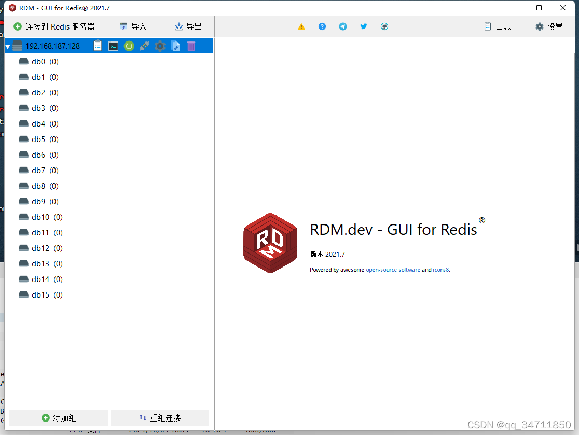Image resolution: width=579 pixels, height=435 pixels.
Task: Reload the 192.168.187.128 connection
Action: click(x=129, y=46)
